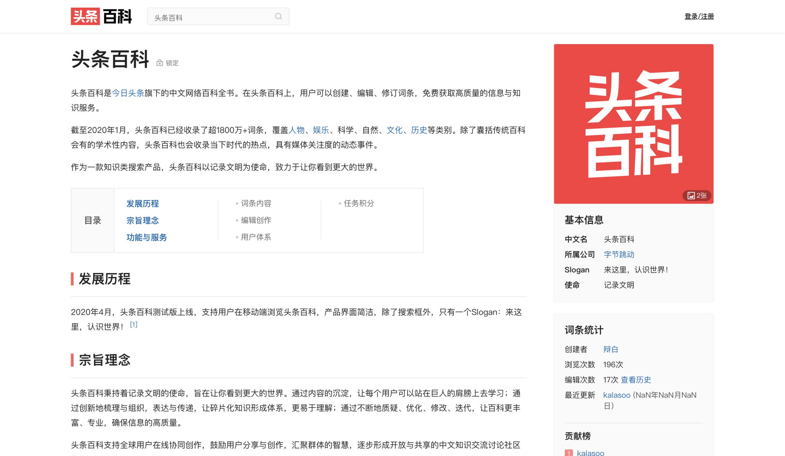Open the 今日头条 link in the intro
This screenshot has width=785, height=456.
tap(128, 93)
